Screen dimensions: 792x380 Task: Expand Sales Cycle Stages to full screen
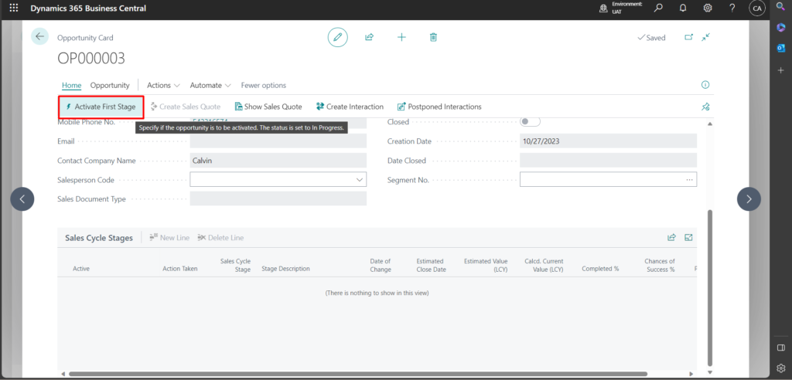pyautogui.click(x=688, y=238)
